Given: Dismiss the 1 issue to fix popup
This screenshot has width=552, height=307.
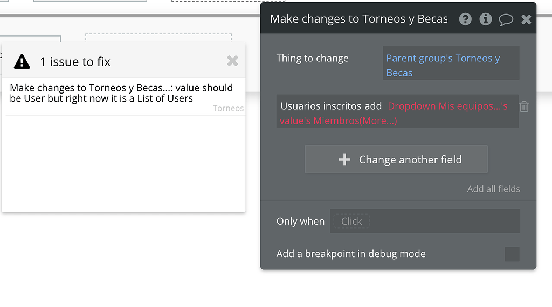Looking at the screenshot, I should coord(232,61).
